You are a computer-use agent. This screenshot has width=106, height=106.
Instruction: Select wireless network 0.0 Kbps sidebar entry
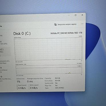(5, 62)
